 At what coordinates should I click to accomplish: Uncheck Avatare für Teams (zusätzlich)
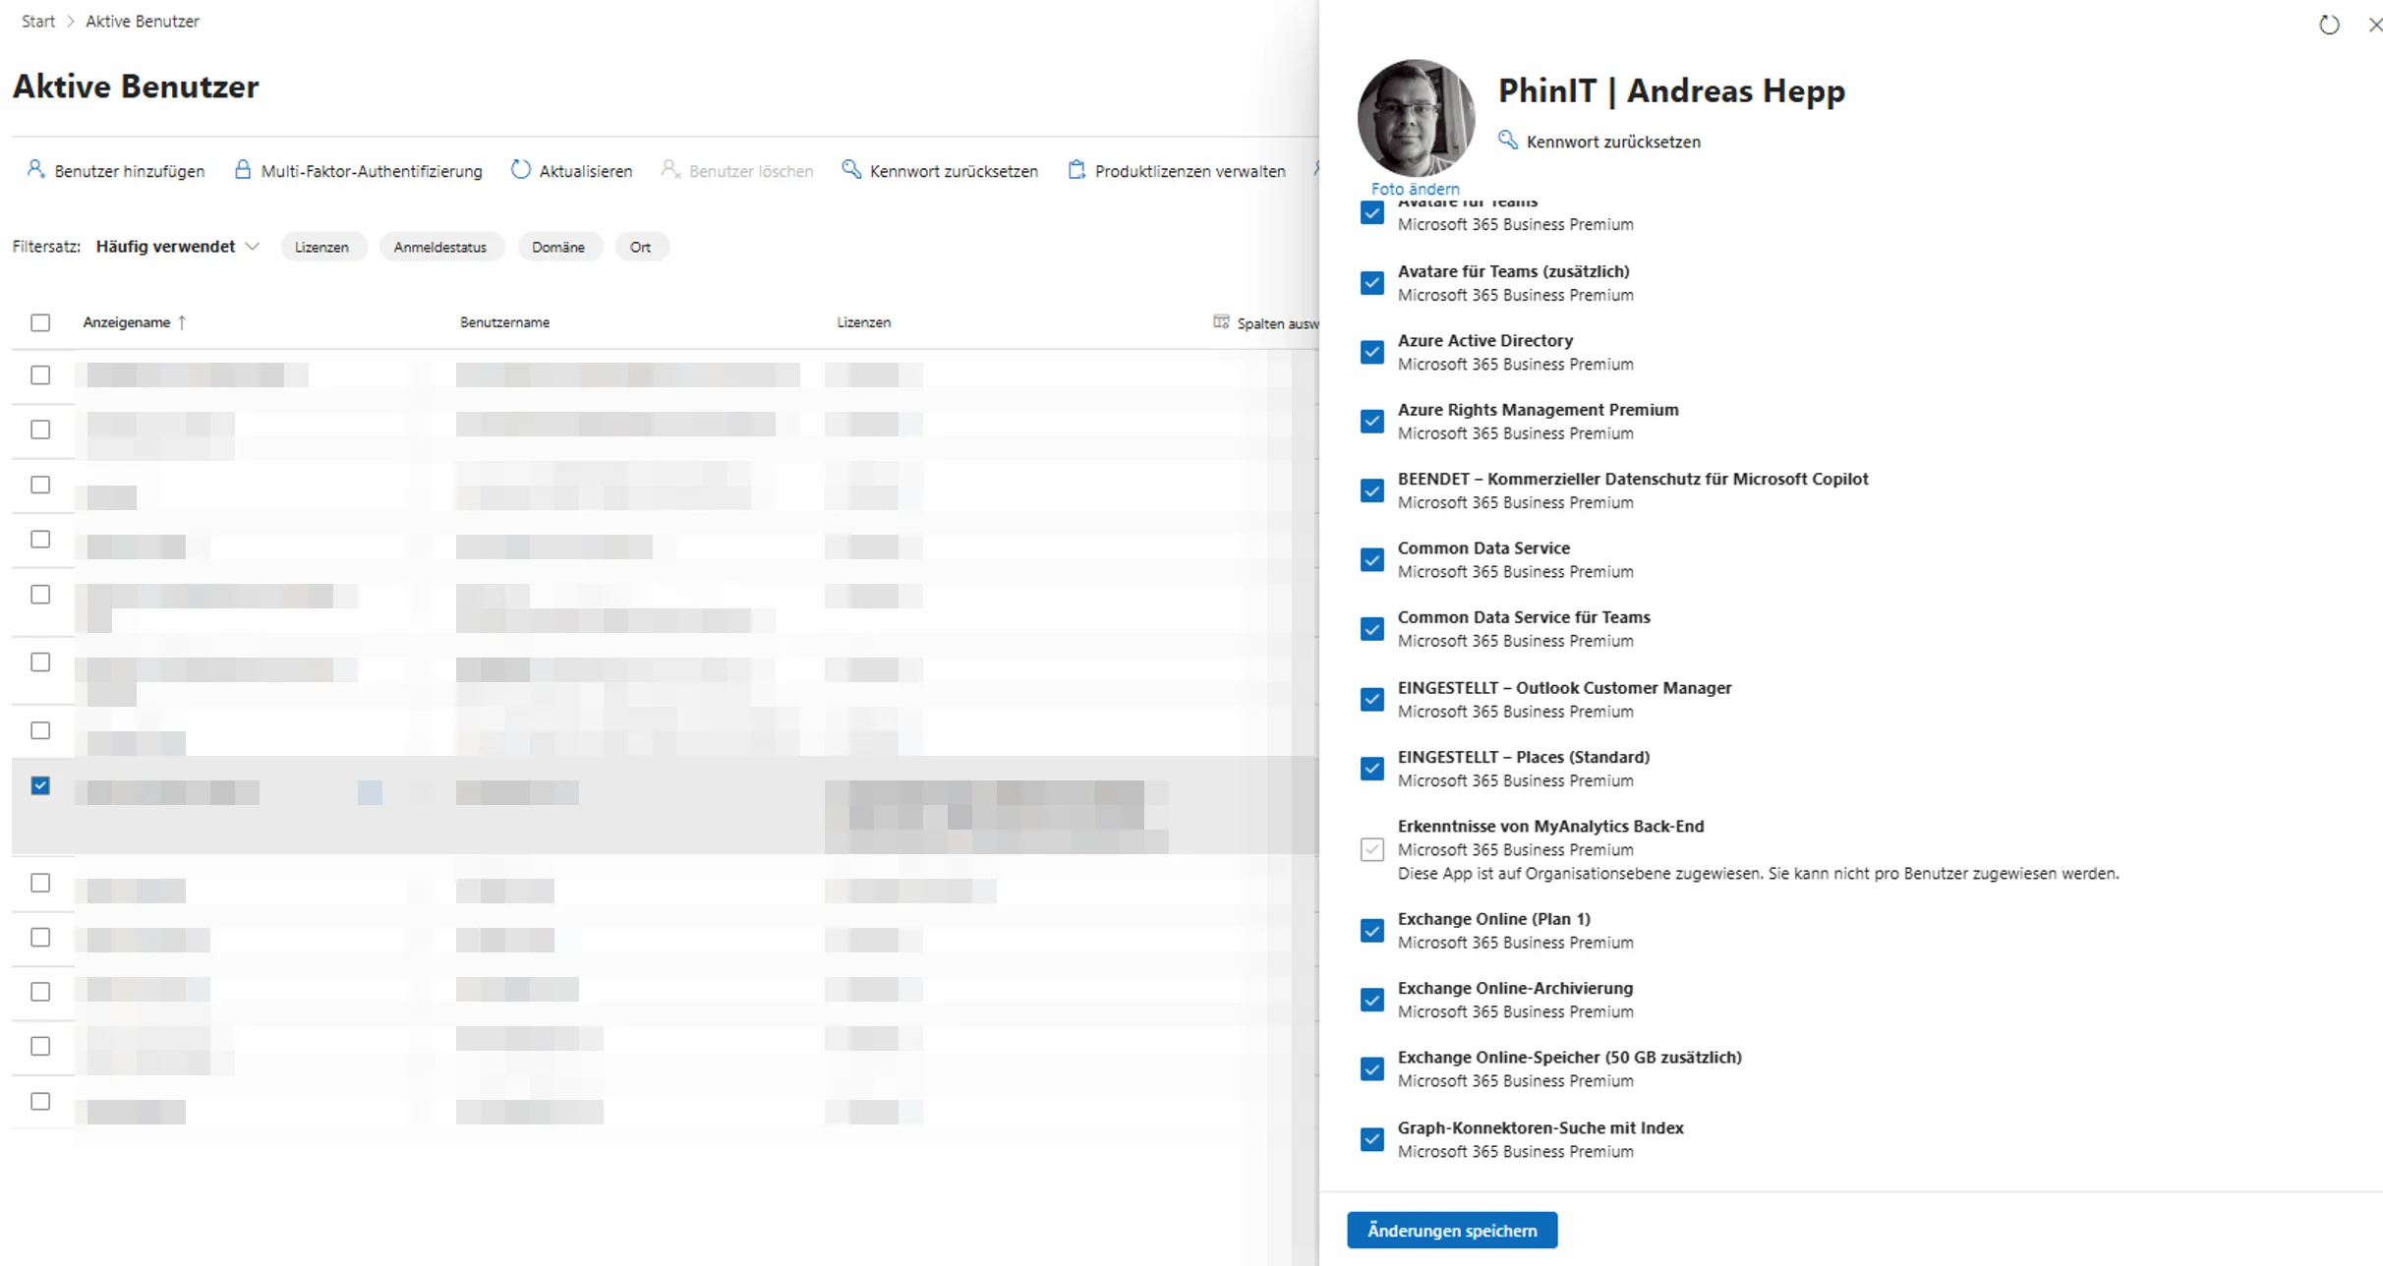[x=1372, y=283]
